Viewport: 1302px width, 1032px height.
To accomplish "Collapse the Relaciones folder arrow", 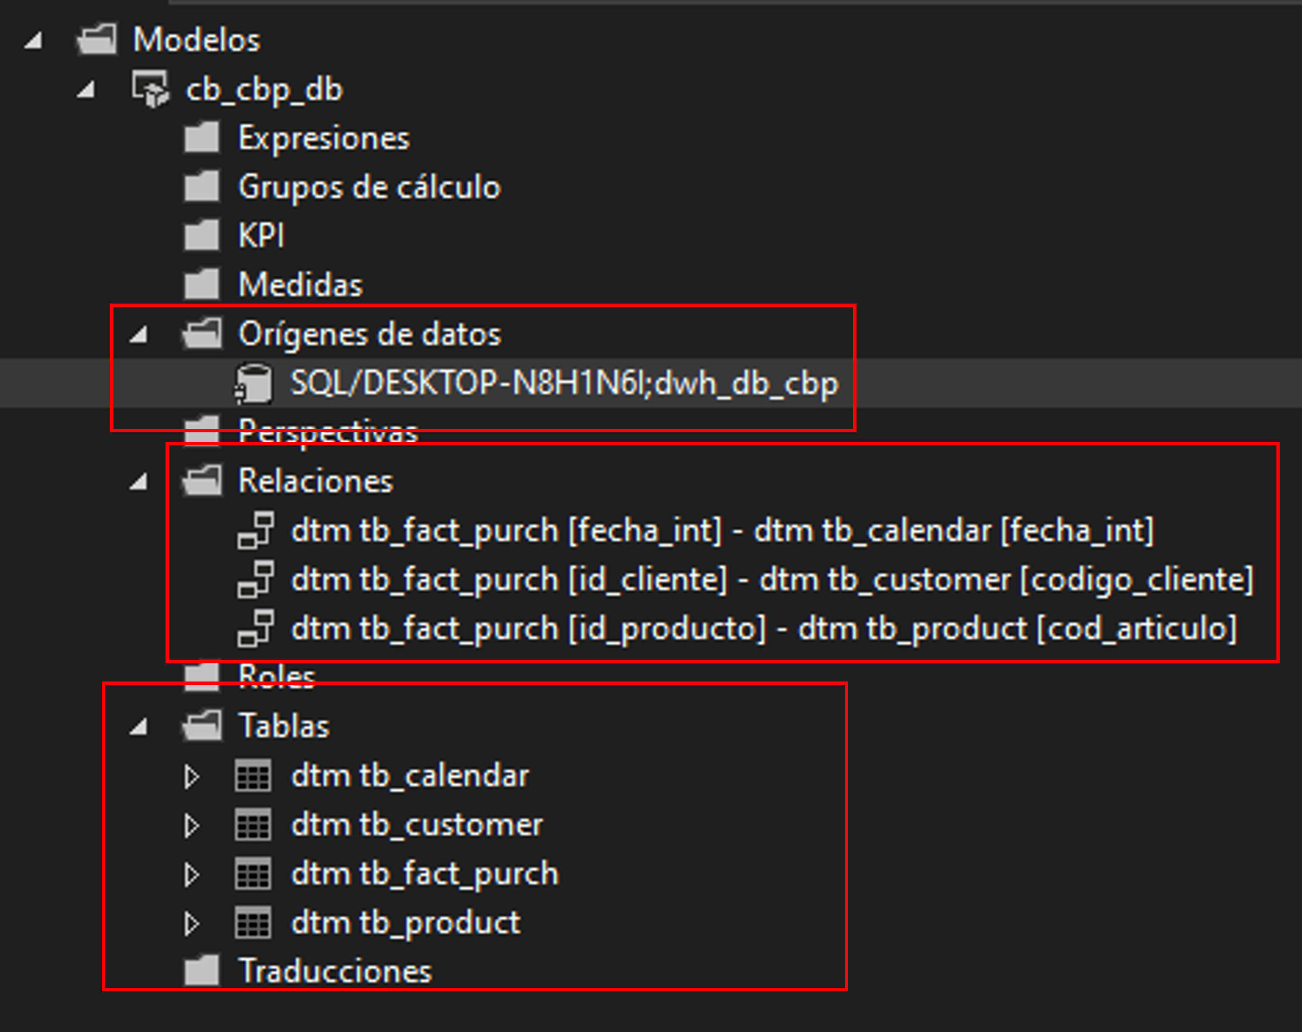I will click(138, 481).
